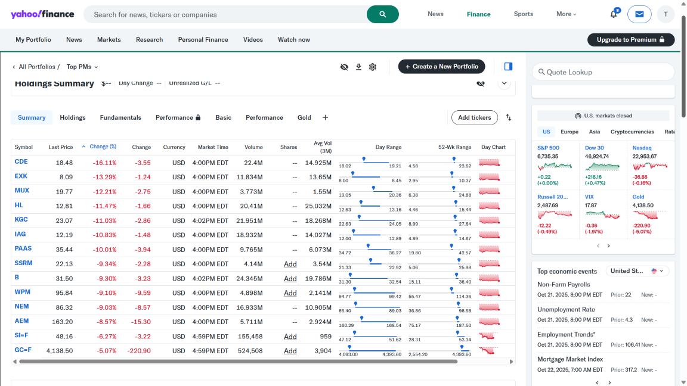Click the reorder tickers arrows icon
Image resolution: width=687 pixels, height=386 pixels.
(x=509, y=117)
